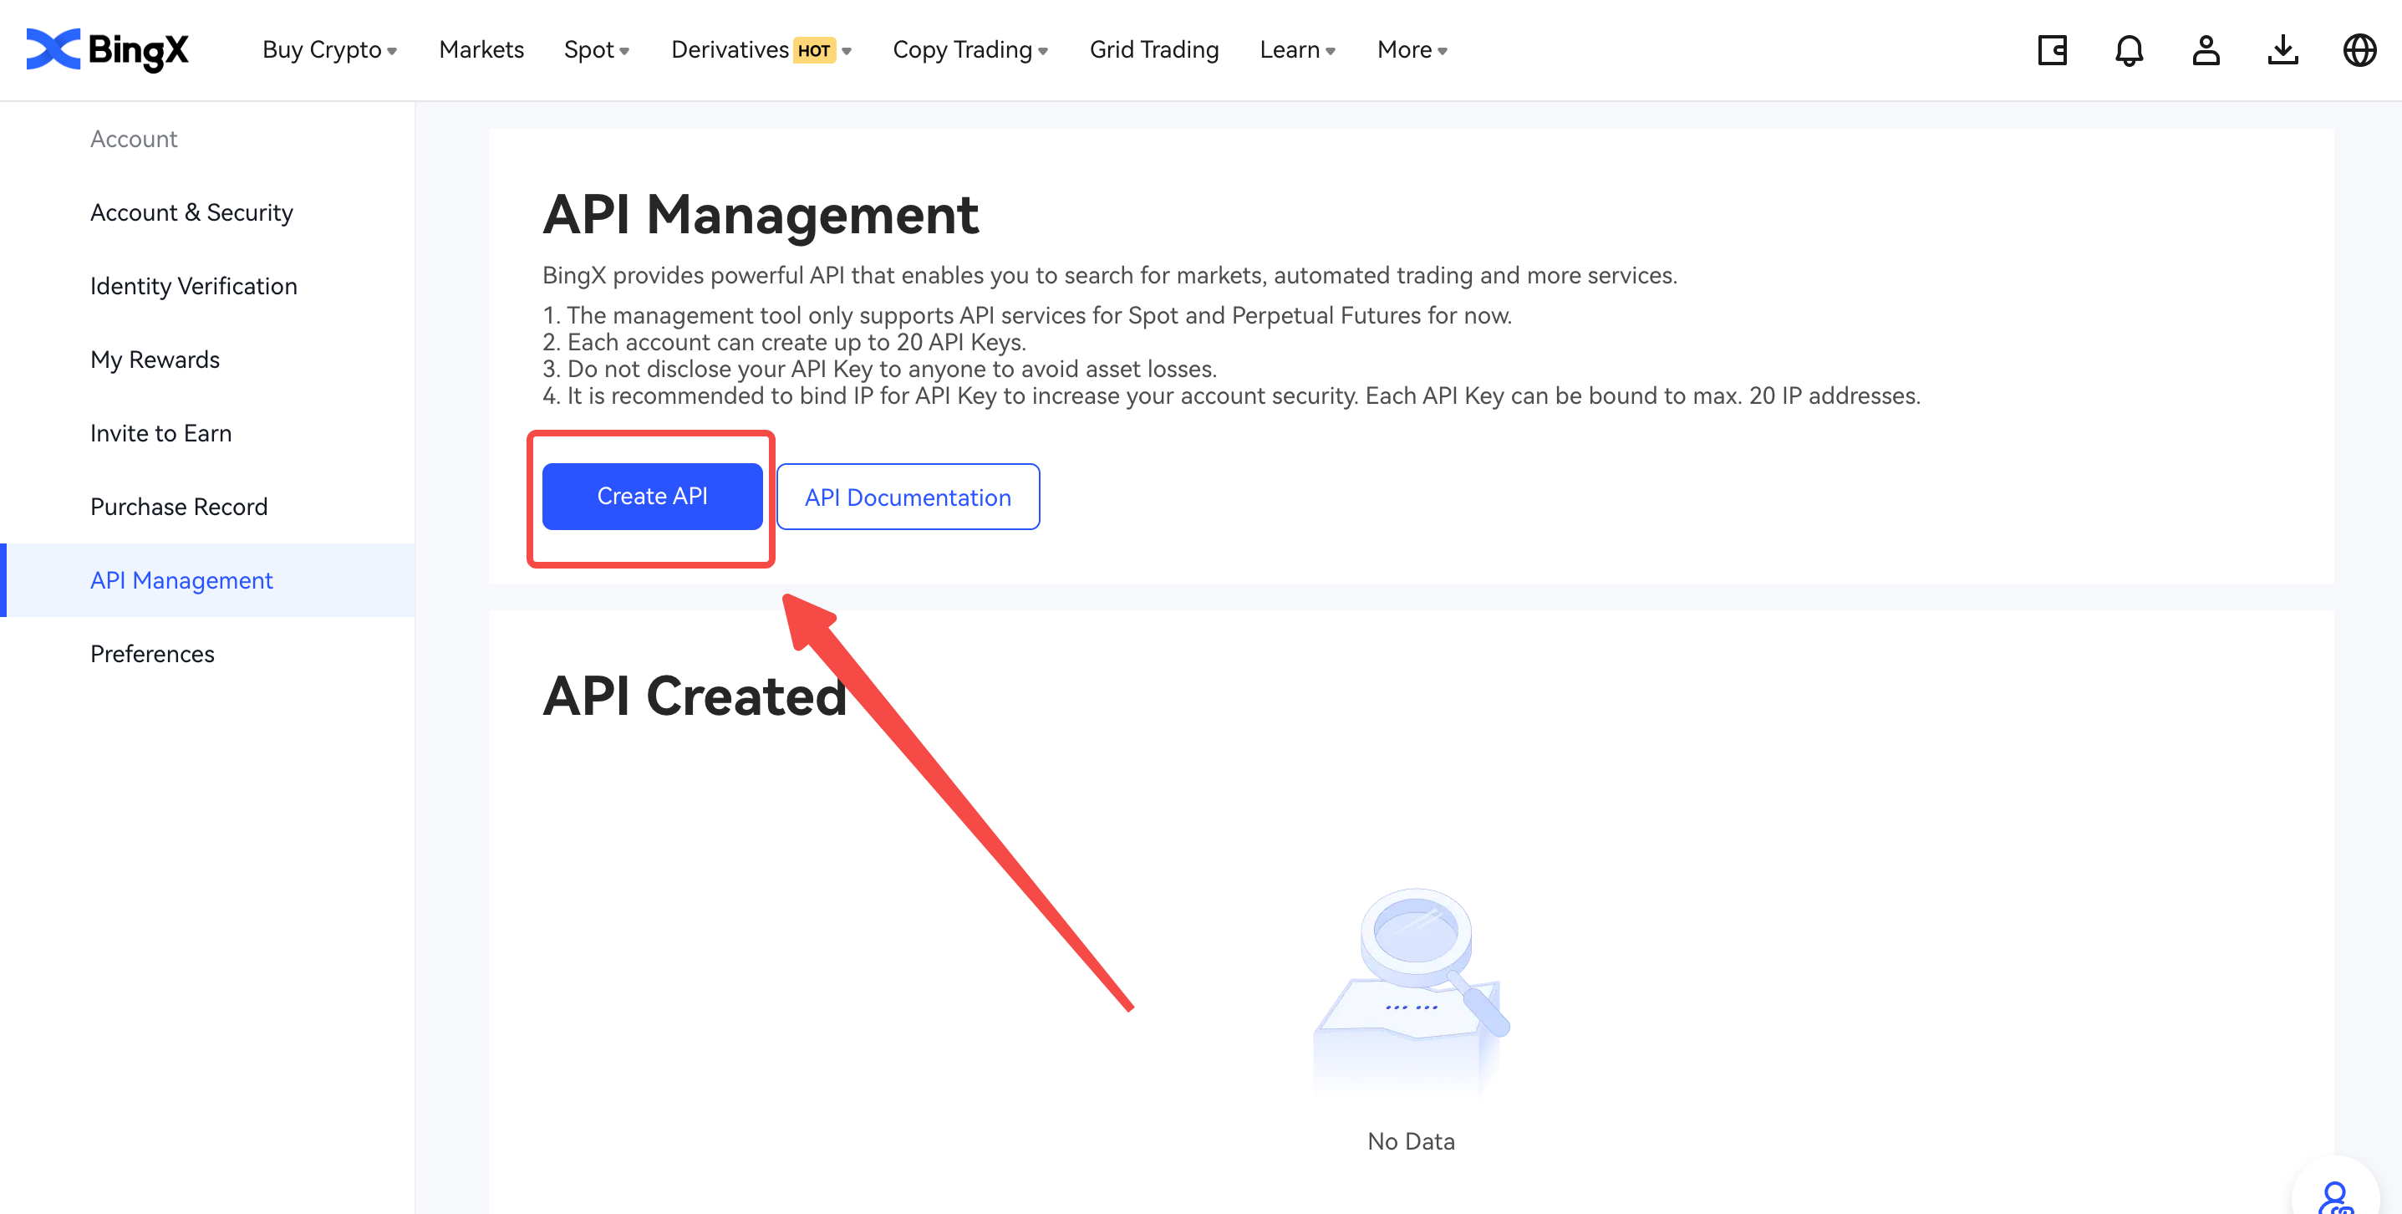
Task: Click the BingX logo
Action: click(107, 49)
